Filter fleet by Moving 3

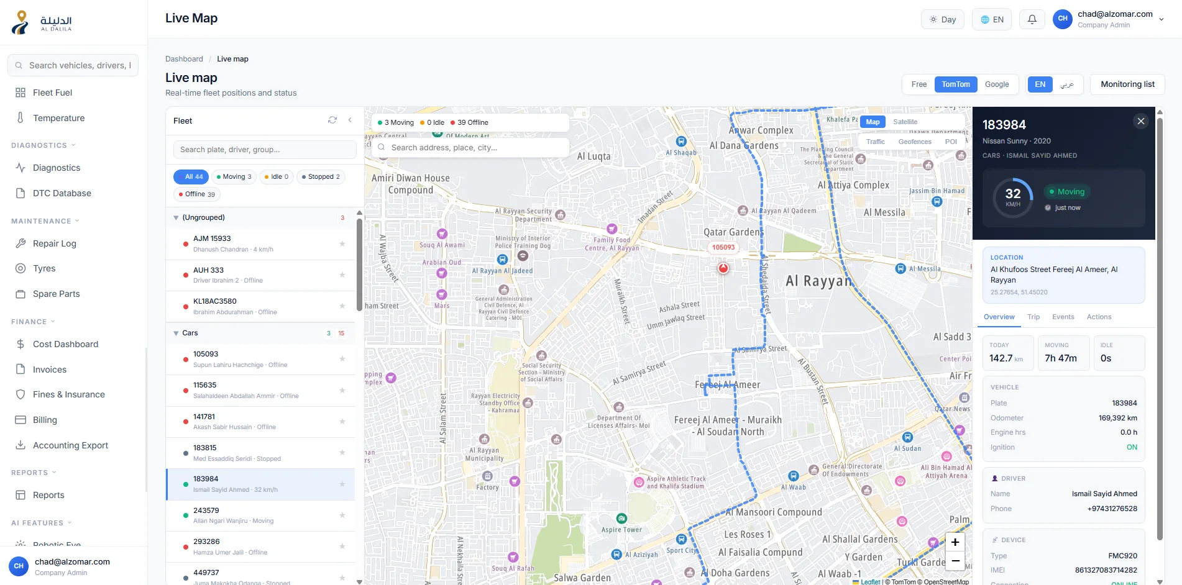234,177
